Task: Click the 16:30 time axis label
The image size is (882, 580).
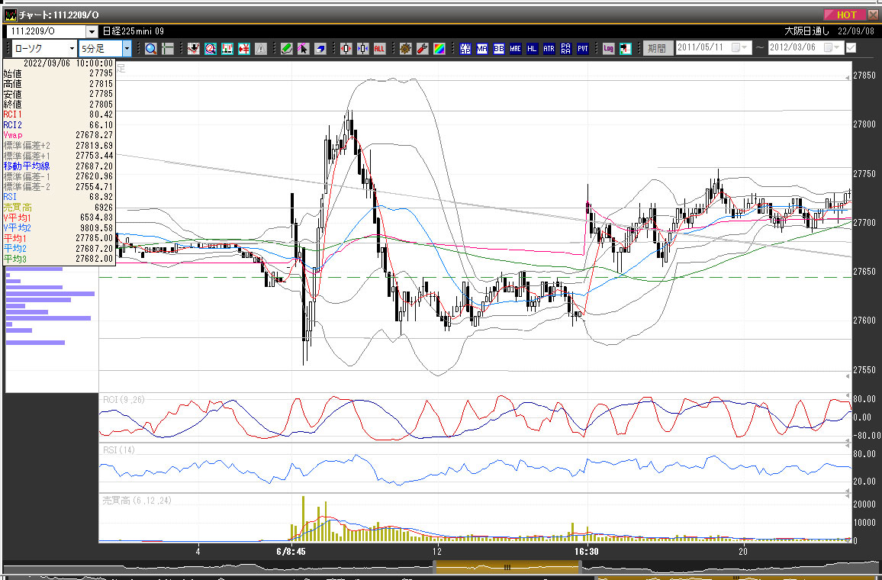Action: pos(587,551)
